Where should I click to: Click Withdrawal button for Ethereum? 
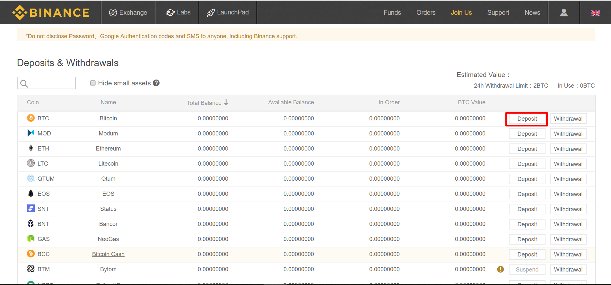tap(568, 149)
